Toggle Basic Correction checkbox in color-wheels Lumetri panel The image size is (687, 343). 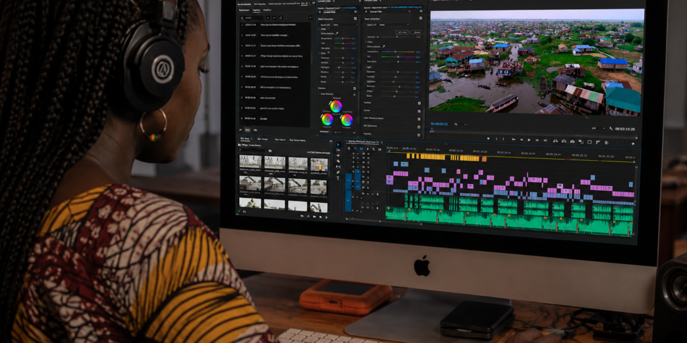[355, 18]
